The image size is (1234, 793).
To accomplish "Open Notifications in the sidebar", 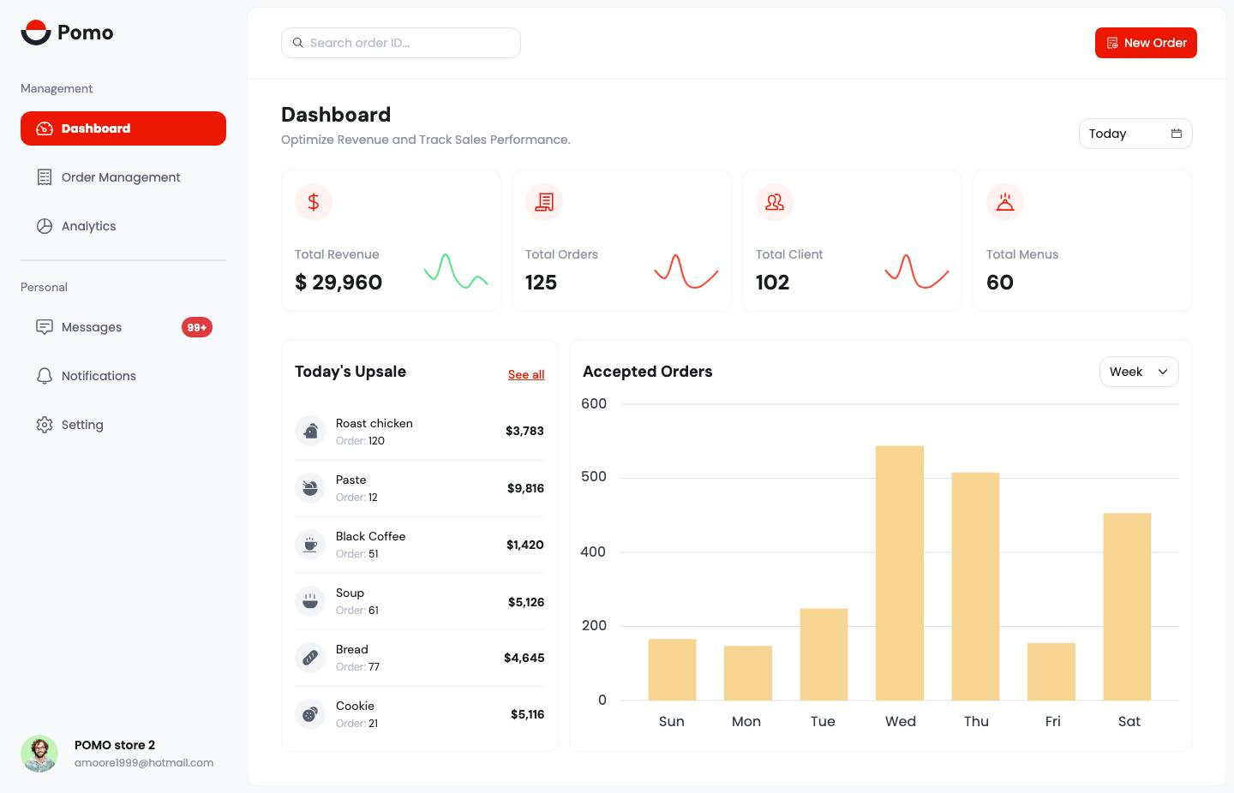I will tap(123, 376).
